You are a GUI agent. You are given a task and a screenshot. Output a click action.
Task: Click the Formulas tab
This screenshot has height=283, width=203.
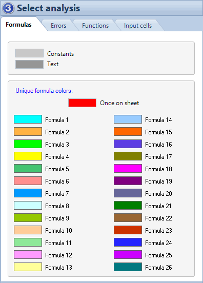tap(18, 25)
